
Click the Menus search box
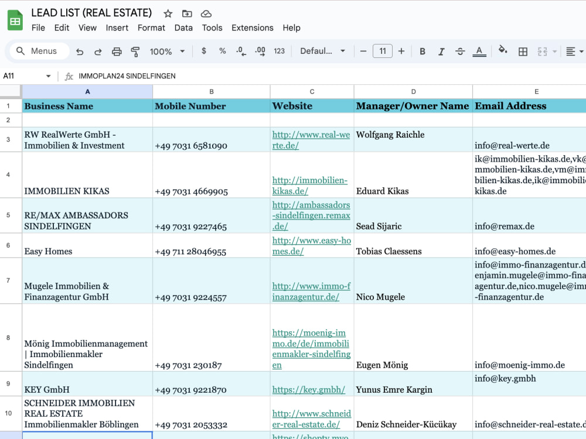point(40,51)
